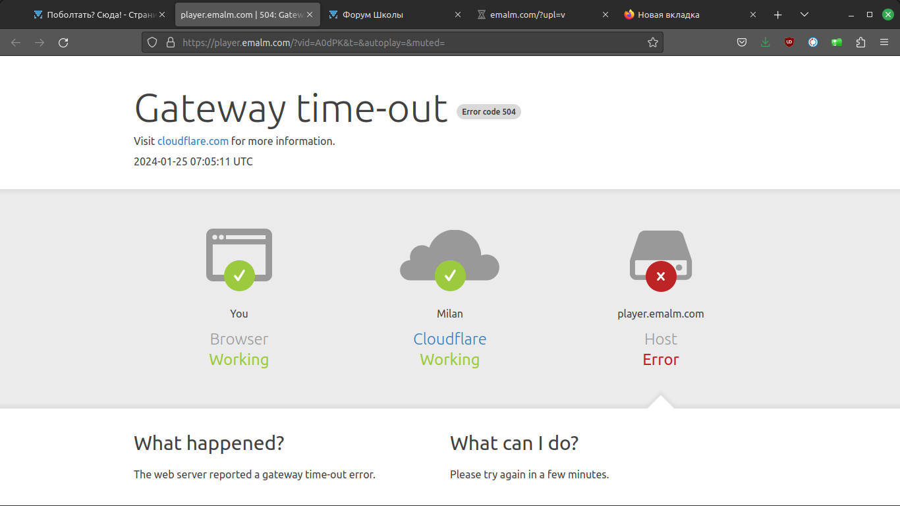Switch to the 'Форум Школы' tab

click(395, 14)
